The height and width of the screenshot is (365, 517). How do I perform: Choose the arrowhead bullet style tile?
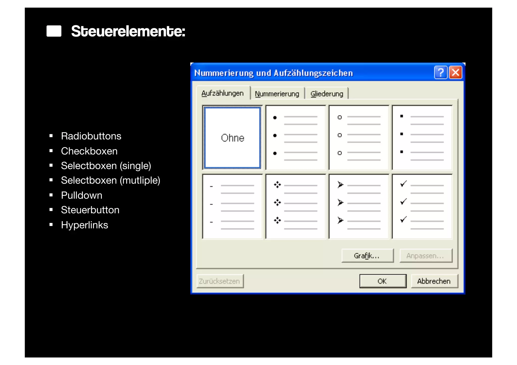click(x=359, y=206)
